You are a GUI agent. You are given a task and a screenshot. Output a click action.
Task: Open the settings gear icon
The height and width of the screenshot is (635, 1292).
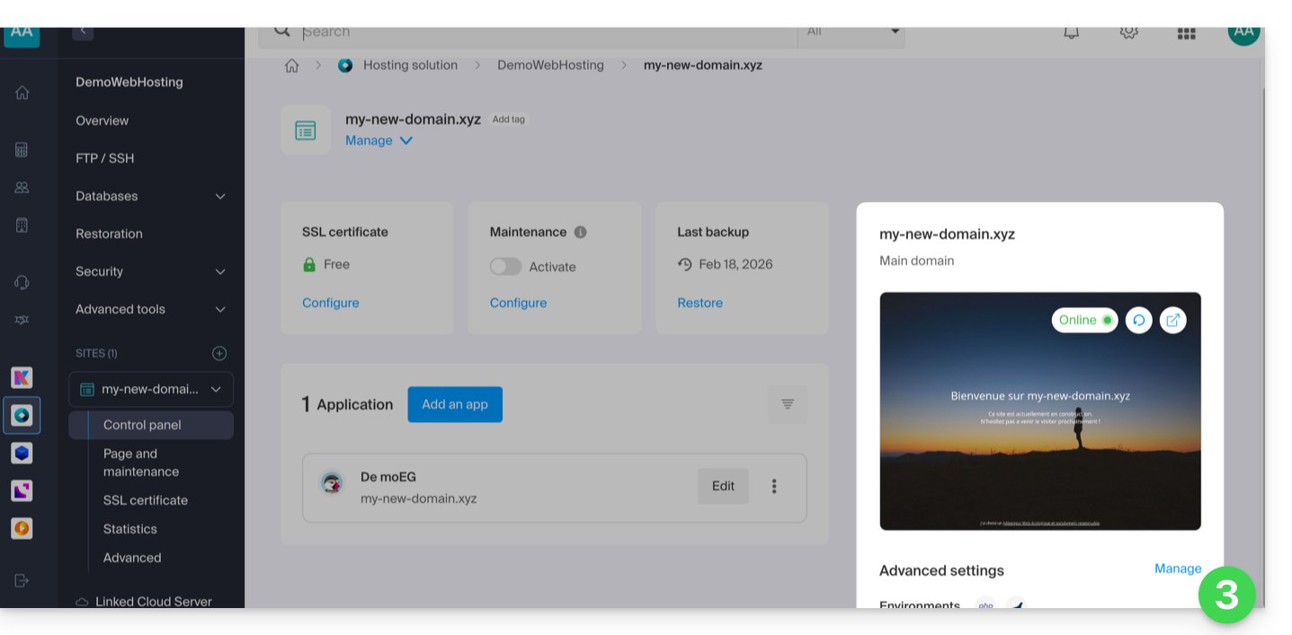[x=1128, y=32]
